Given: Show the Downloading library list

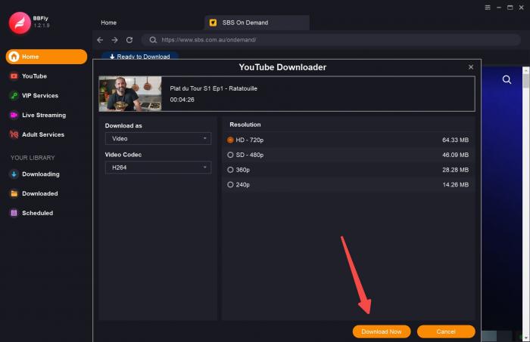Looking at the screenshot, I should point(41,174).
